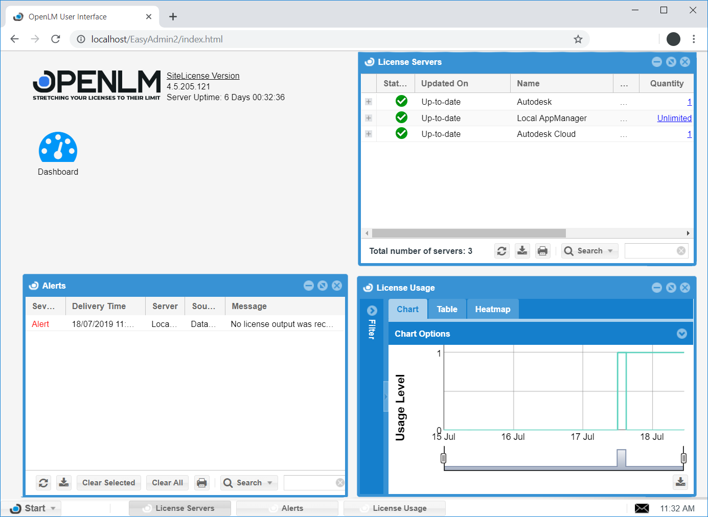Image resolution: width=708 pixels, height=517 pixels.
Task: Refresh the License Servers list
Action: [501, 251]
